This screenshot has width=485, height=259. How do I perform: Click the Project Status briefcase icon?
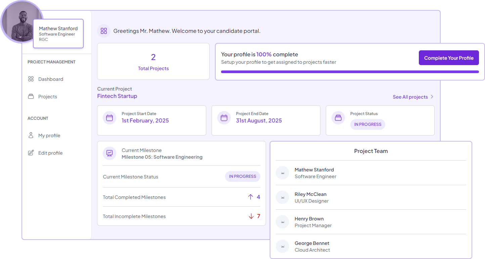pos(338,118)
